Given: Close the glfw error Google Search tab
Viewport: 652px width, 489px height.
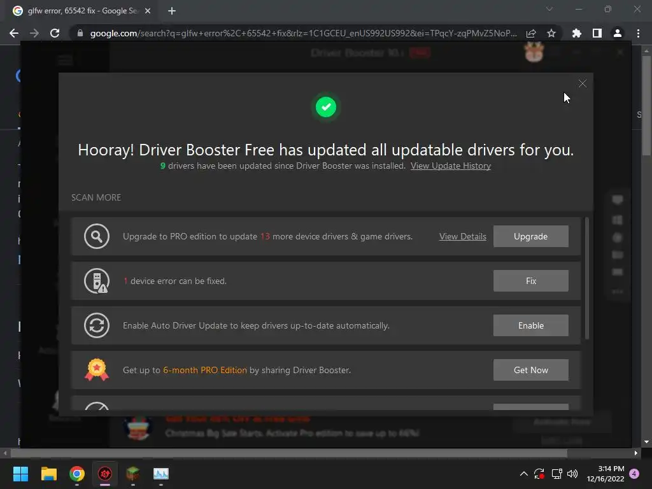Looking at the screenshot, I should [x=148, y=11].
